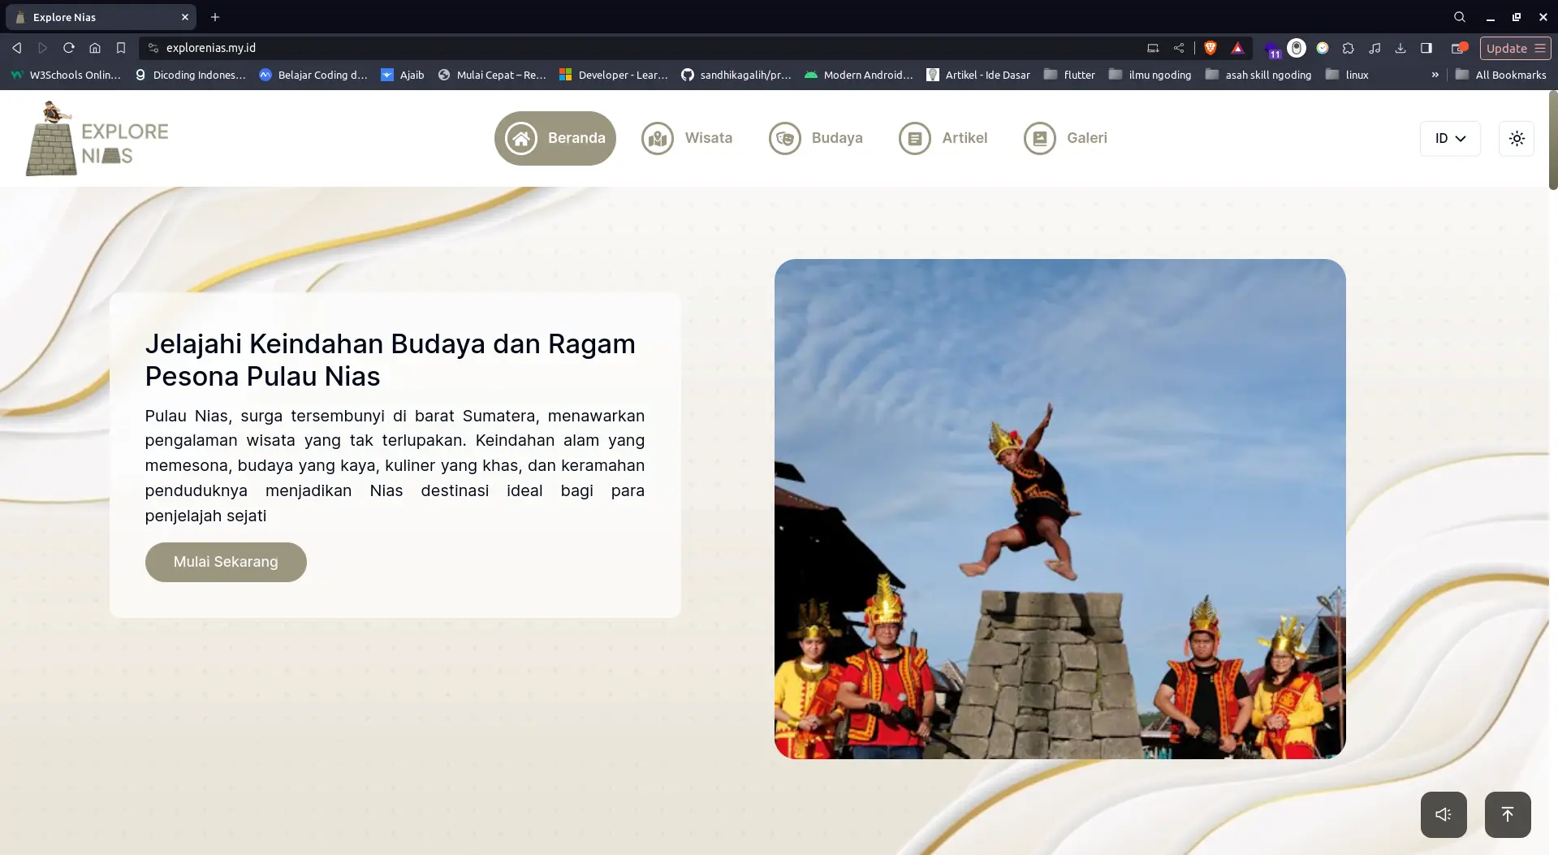Viewport: 1558px width, 855px height.
Task: Click the Artikel document icon
Action: click(x=915, y=138)
